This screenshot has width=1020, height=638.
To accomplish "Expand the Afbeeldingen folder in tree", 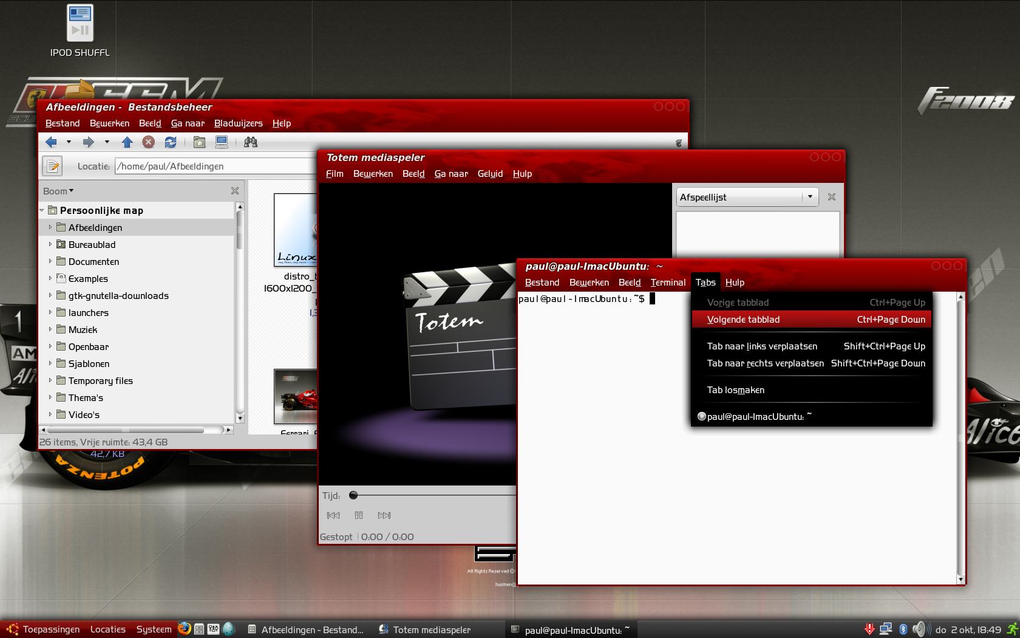I will click(x=50, y=227).
